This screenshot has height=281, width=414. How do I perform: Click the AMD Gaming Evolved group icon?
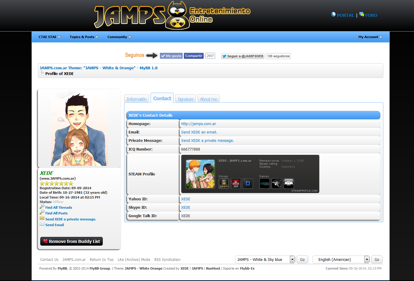tap(236, 183)
